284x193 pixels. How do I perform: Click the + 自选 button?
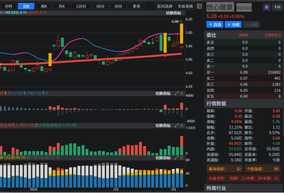(x=215, y=25)
